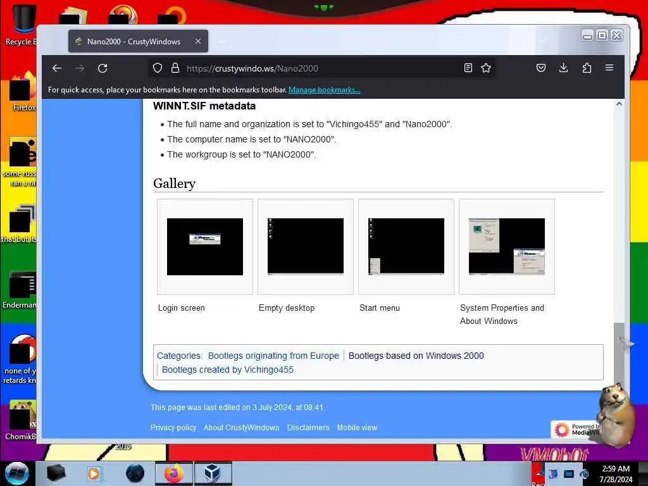Open the Firefox desktop shortcut
The height and width of the screenshot is (486, 648).
pos(22,91)
